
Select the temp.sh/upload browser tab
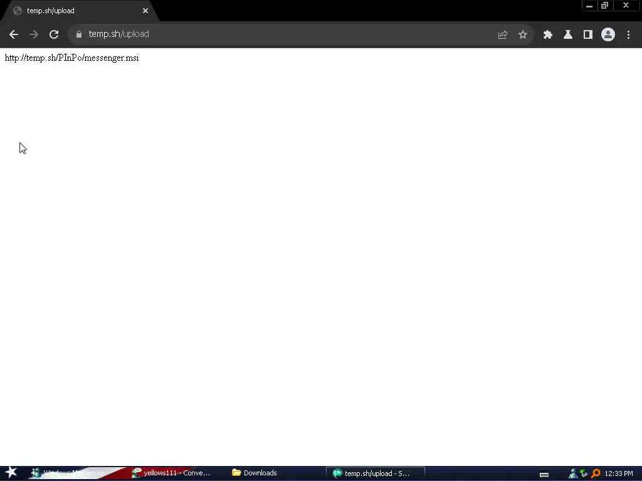click(x=80, y=11)
